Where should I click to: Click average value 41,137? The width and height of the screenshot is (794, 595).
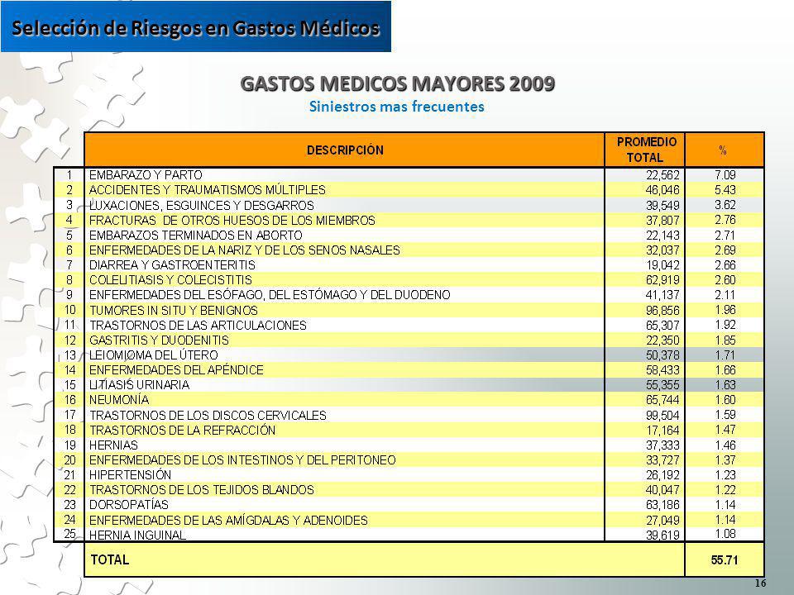click(662, 295)
